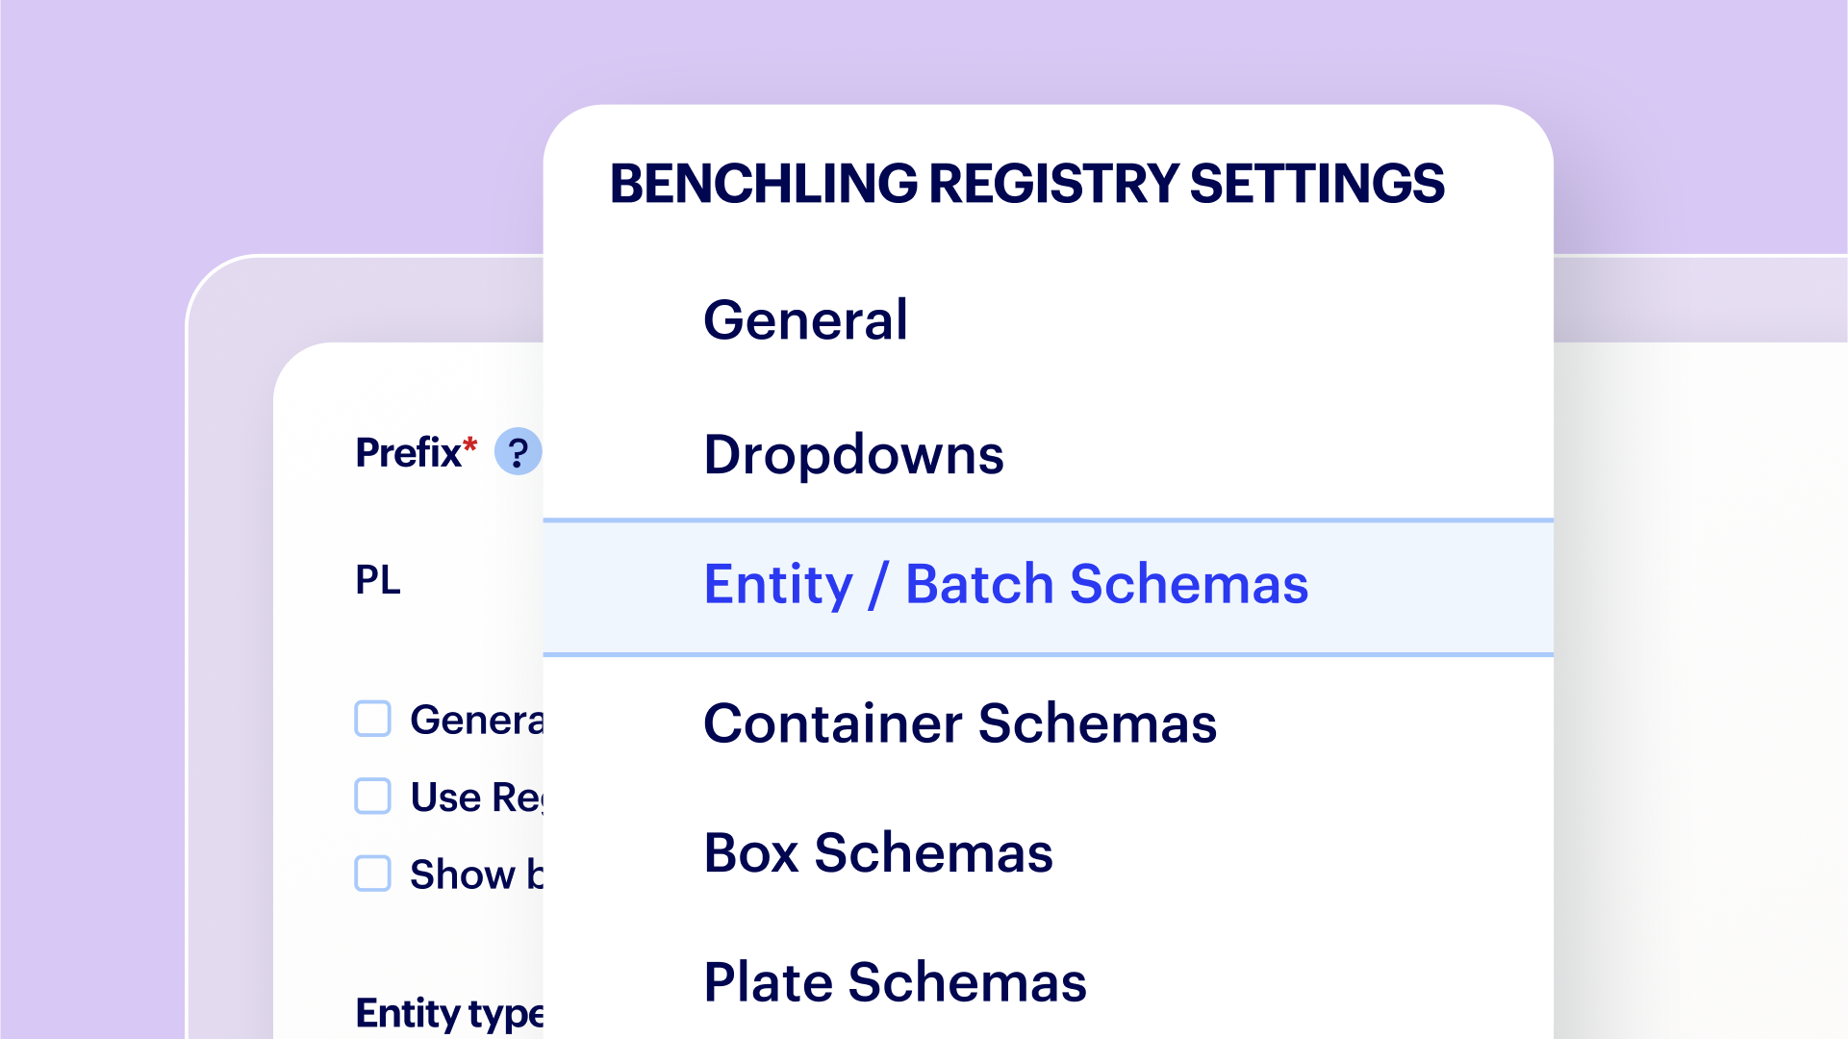Check the "Genera..." checkbox

pyautogui.click(x=371, y=720)
